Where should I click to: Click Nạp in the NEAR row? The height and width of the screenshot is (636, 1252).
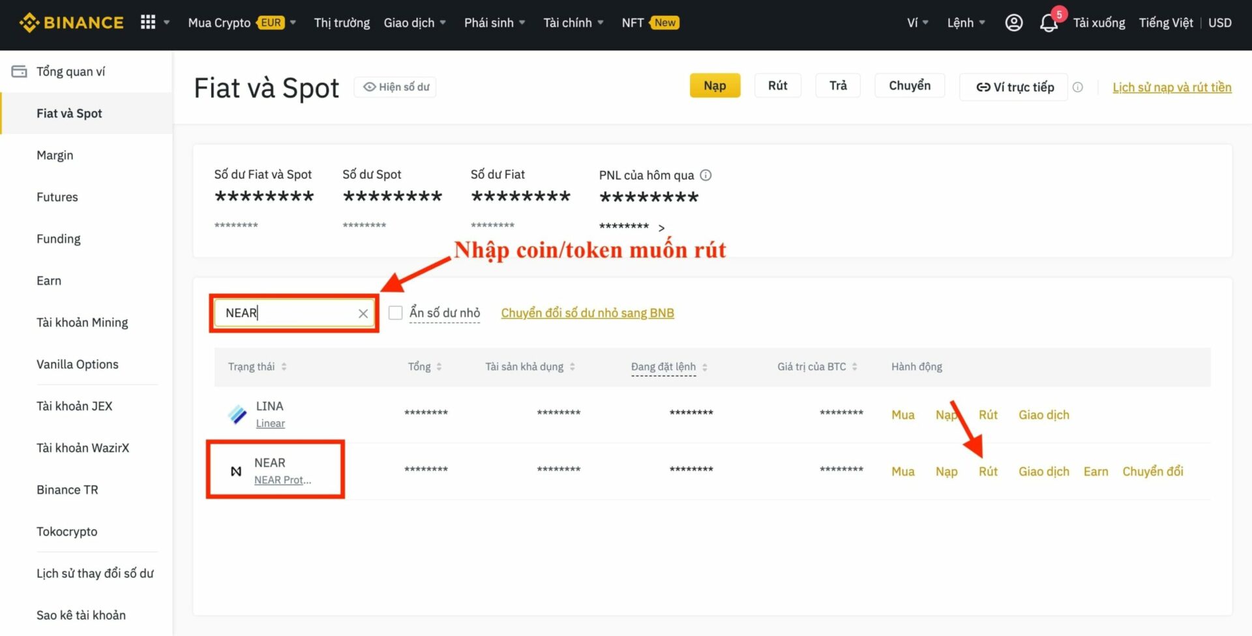(x=947, y=472)
